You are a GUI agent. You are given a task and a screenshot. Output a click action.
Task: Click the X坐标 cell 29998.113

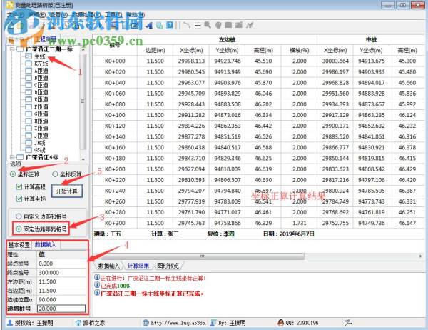pyautogui.click(x=191, y=61)
